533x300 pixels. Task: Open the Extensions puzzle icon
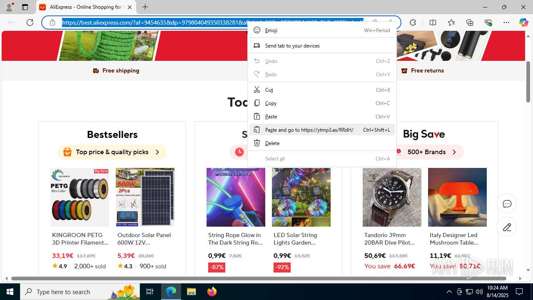(413, 22)
